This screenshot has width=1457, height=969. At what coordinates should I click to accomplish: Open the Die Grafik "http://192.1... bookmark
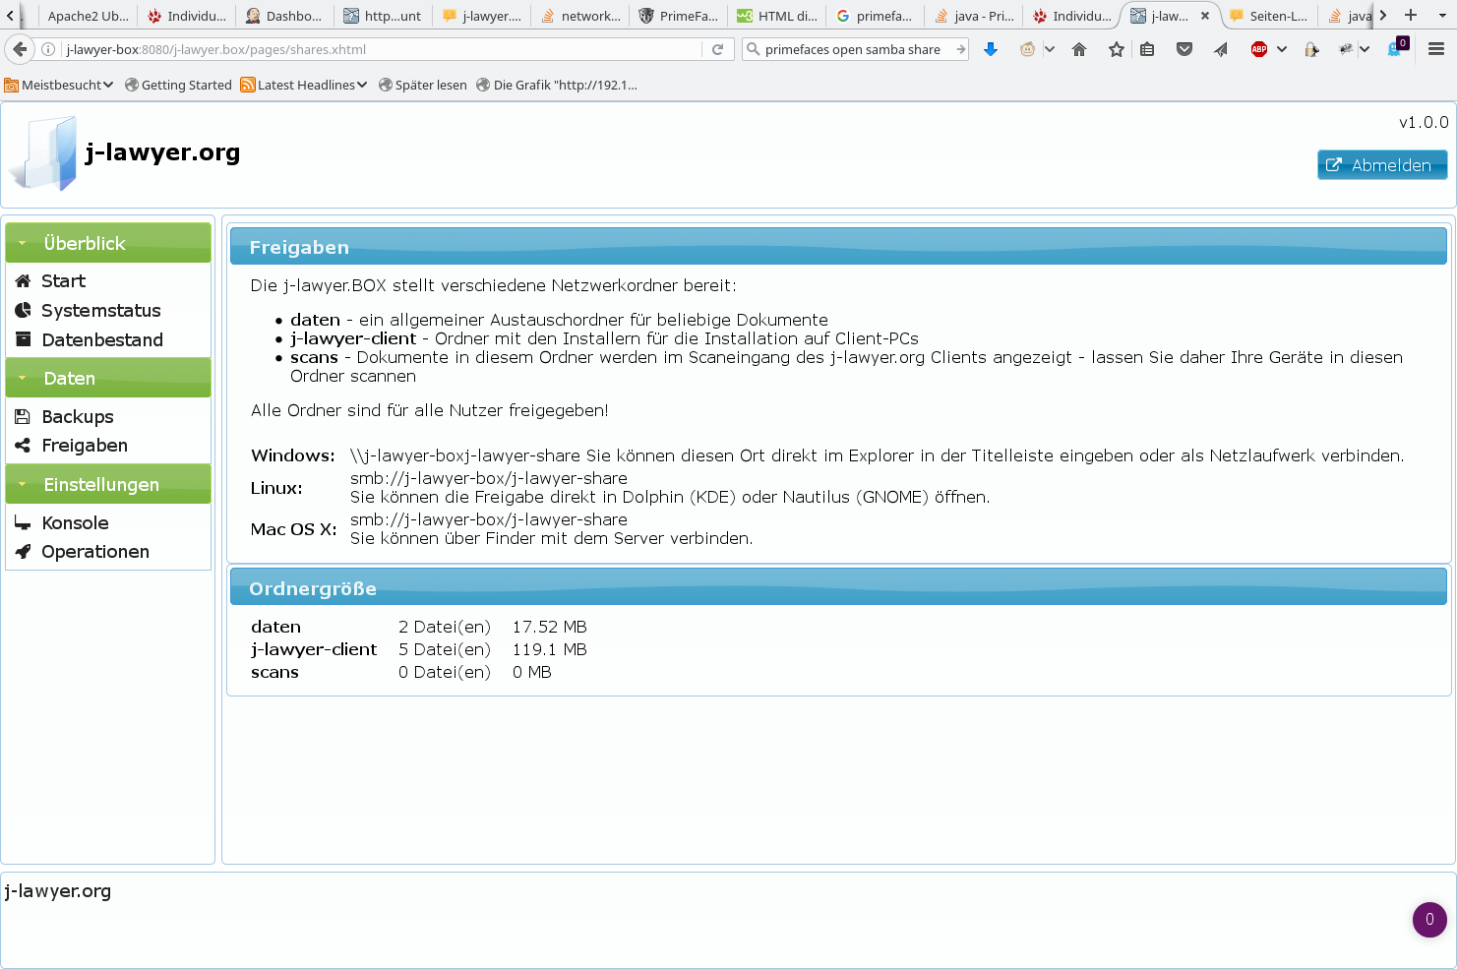(557, 86)
